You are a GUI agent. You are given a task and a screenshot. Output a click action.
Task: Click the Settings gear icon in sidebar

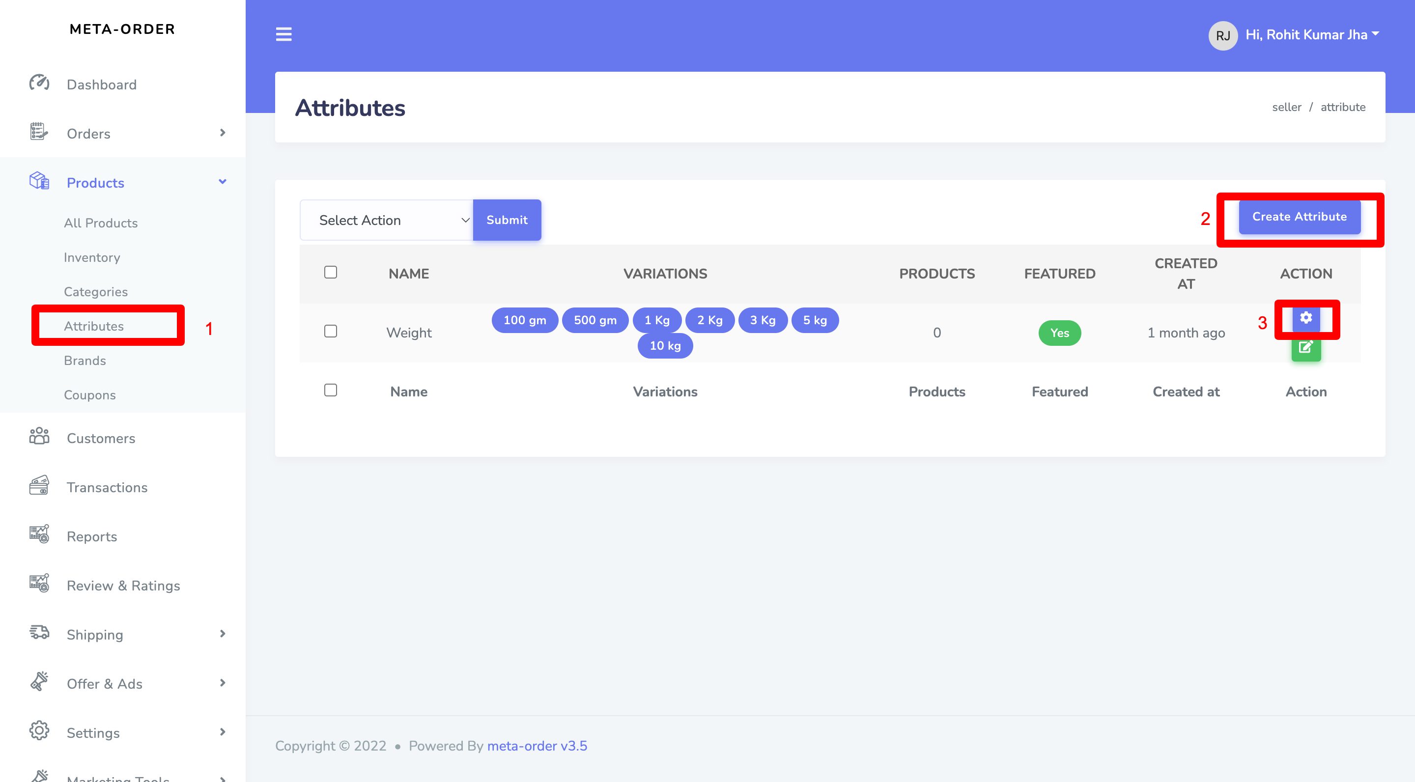(x=39, y=731)
